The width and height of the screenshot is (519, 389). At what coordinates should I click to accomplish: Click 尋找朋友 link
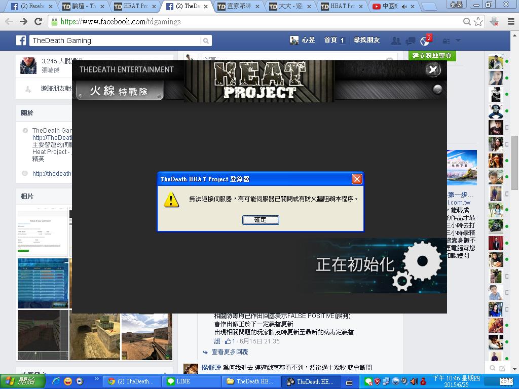pyautogui.click(x=366, y=40)
